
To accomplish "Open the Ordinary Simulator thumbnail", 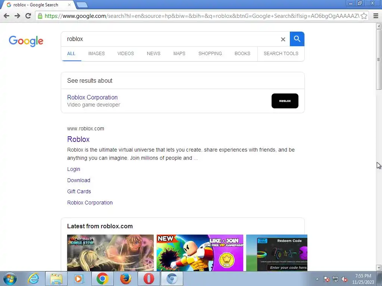I will click(x=110, y=253).
